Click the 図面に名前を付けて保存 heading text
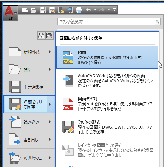This screenshot has width=164, height=167. 81,38
